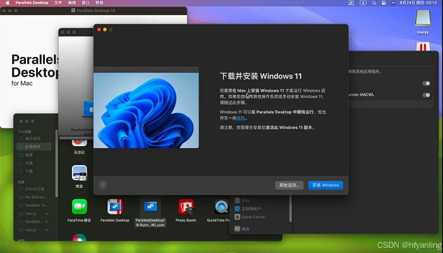Viewport: 443px width, 253px height.
Task: Open the Photo Booth app icon
Action: (186, 207)
